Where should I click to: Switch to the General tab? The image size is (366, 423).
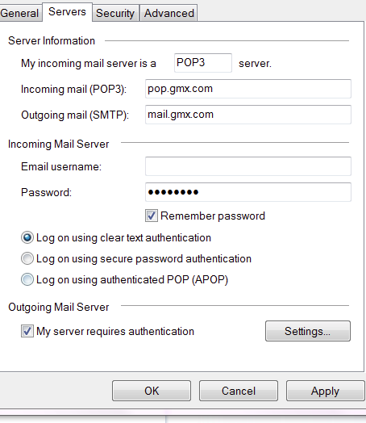click(20, 13)
